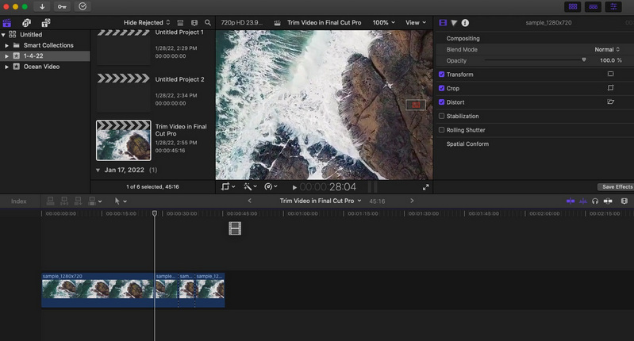Append clip to storyline button
Screen dimensions: 634x341
point(78,201)
